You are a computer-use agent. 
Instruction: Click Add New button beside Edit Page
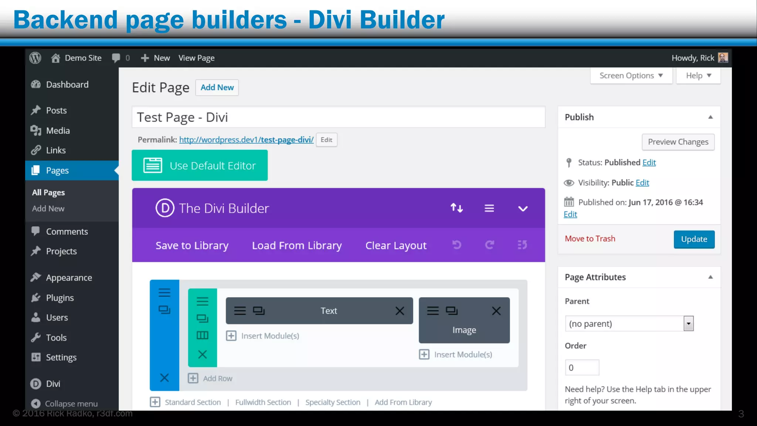pyautogui.click(x=217, y=88)
